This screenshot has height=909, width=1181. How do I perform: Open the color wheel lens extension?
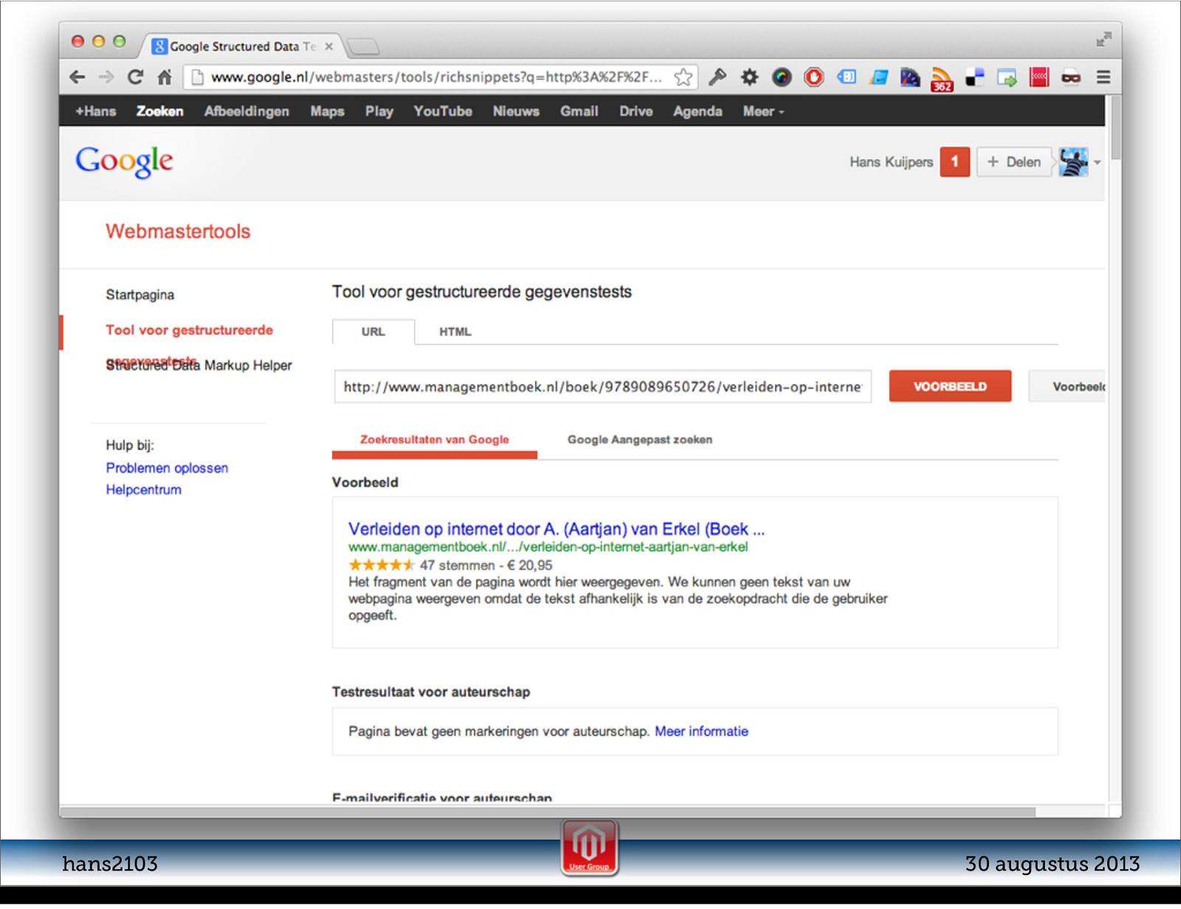pos(782,77)
